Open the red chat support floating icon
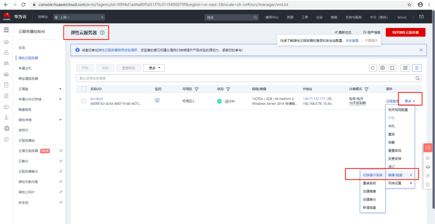 click(427, 148)
